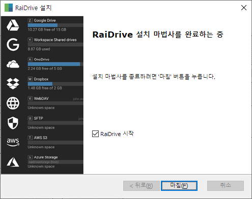Click the Azure Storage logo icon
Image resolution: width=252 pixels, height=199 pixels.
point(13,162)
